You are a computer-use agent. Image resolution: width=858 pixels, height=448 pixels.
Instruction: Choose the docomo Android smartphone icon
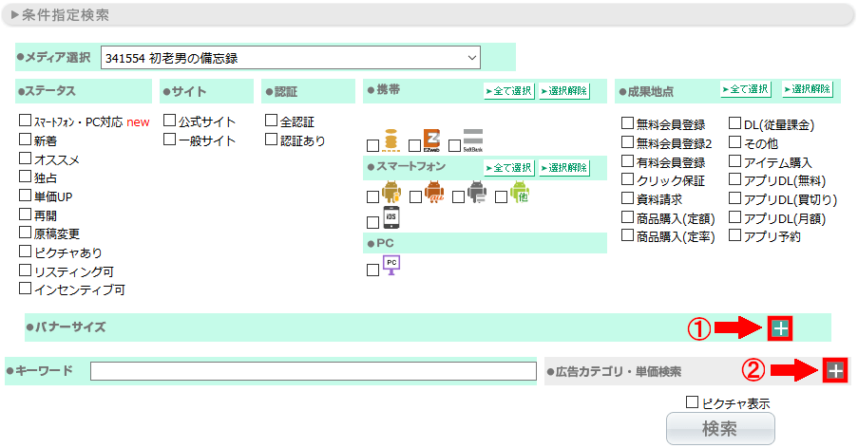(x=391, y=193)
